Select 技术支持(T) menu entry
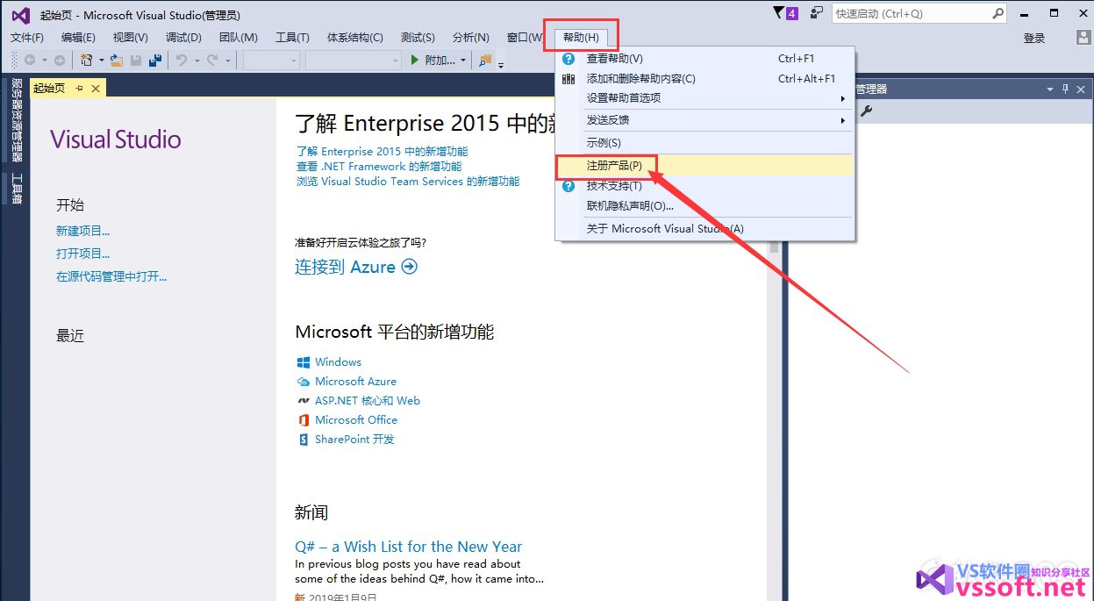 point(704,186)
